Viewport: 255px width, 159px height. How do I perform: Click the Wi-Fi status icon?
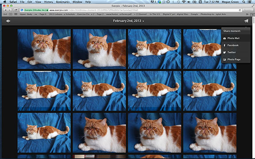click(184, 2)
